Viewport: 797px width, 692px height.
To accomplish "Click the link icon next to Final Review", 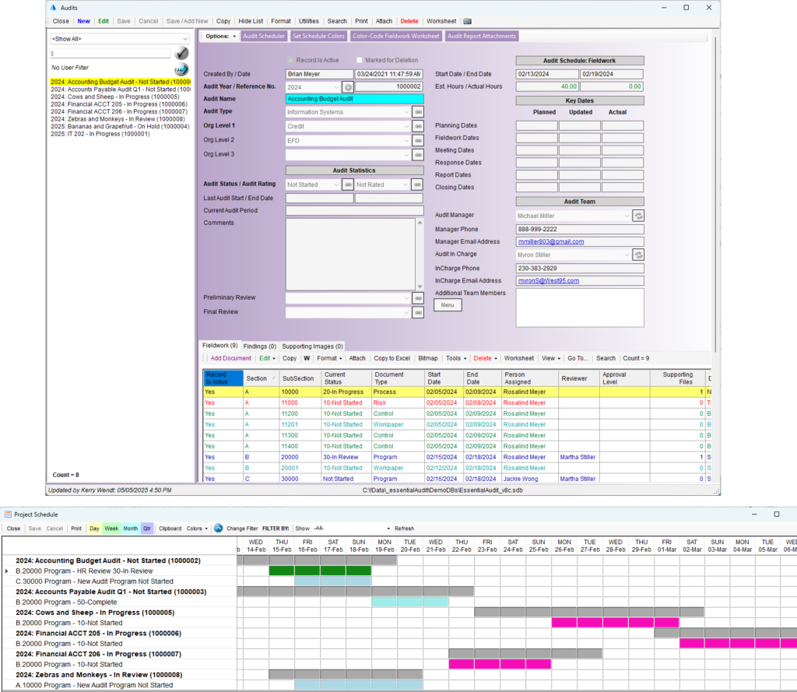I will click(418, 312).
